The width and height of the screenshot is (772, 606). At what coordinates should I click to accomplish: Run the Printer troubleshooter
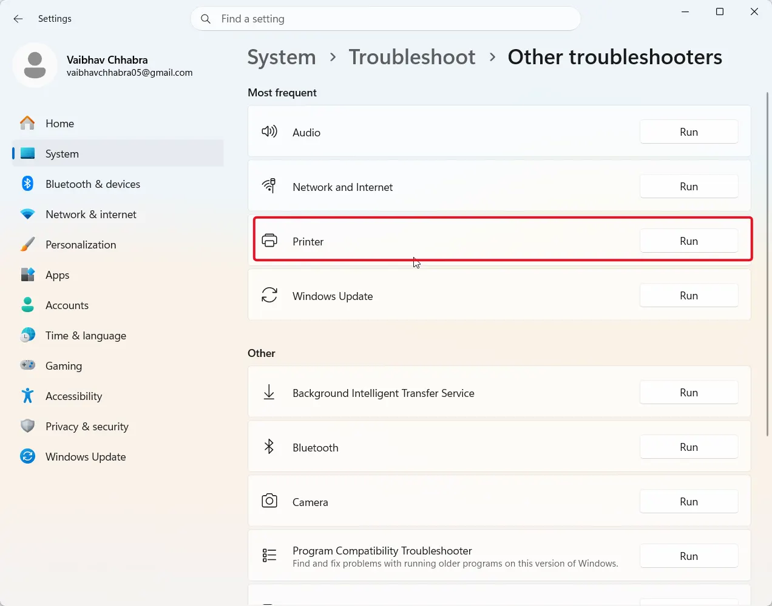point(689,241)
